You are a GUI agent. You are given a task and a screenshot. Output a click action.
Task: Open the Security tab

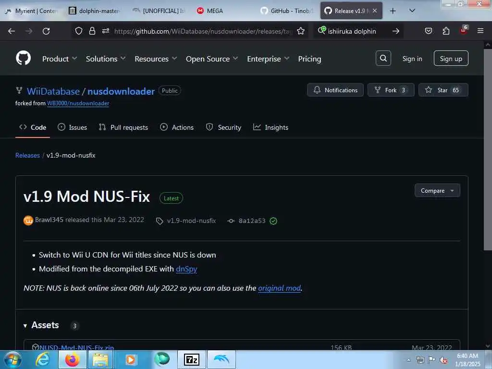pyautogui.click(x=223, y=127)
